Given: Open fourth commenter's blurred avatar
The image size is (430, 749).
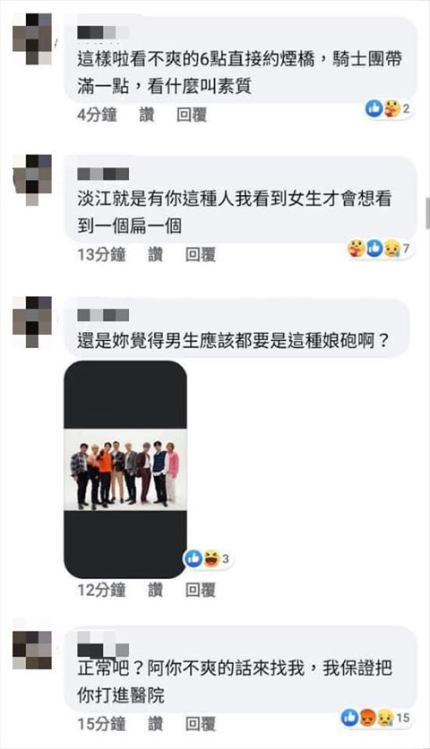Looking at the screenshot, I should pyautogui.click(x=32, y=650).
